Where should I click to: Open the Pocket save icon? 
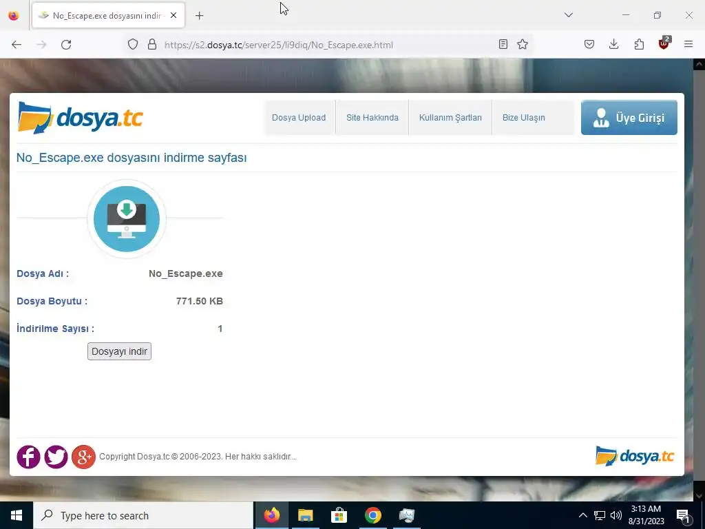pos(589,44)
